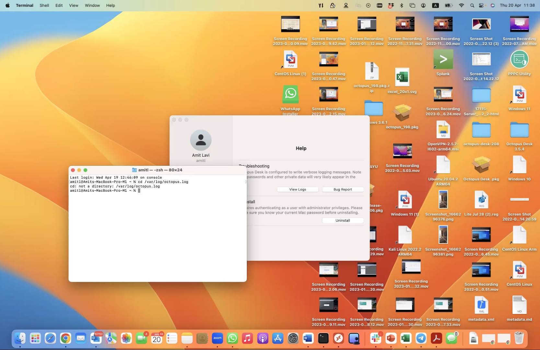Viewport: 540px width, 350px height.
Task: Select the Octopus Desk 3.5.4 folder
Action: (519, 130)
